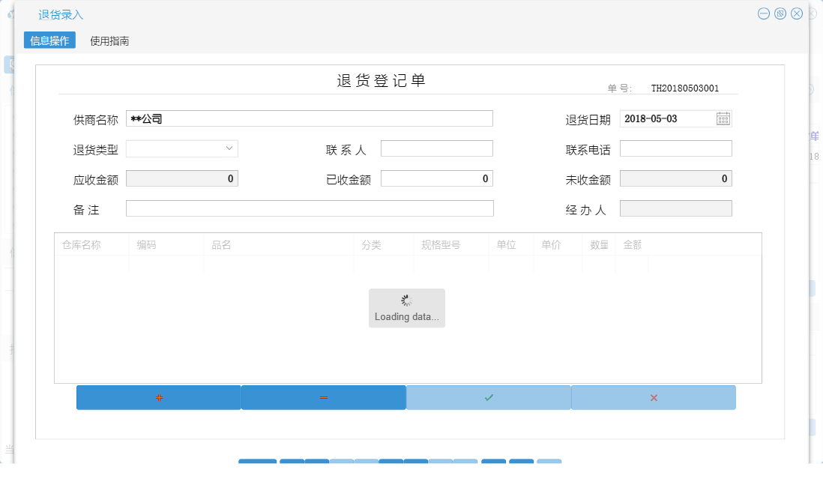823x491 pixels.
Task: Restore the 退货录入 window size icon
Action: pos(780,13)
